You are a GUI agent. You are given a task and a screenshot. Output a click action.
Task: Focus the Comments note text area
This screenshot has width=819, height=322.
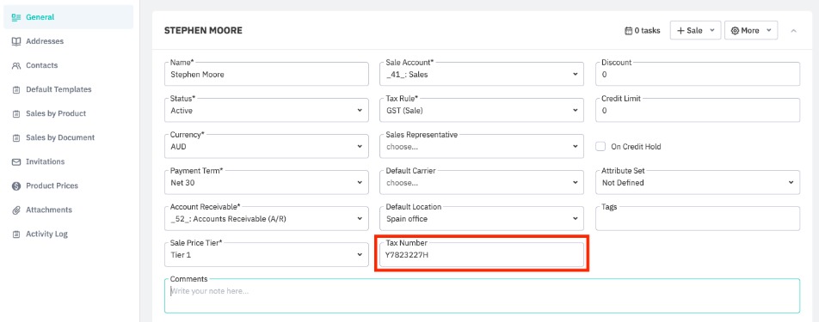point(482,296)
